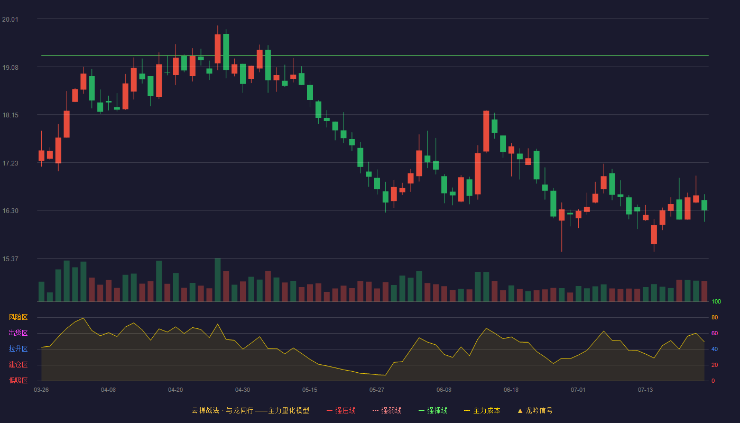Click the 拉升区 zone label
This screenshot has width=740, height=423.
coord(18,349)
